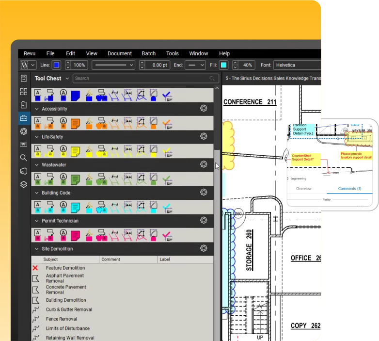Open the Tool Chest panel dropdown
Viewport: 379px width, 341px height.
[67, 79]
